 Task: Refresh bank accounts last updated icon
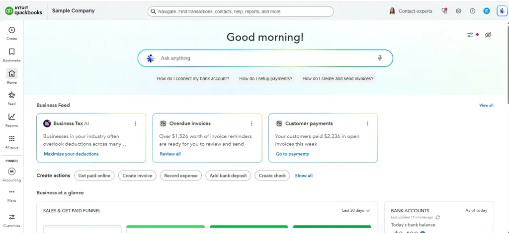tap(437, 218)
